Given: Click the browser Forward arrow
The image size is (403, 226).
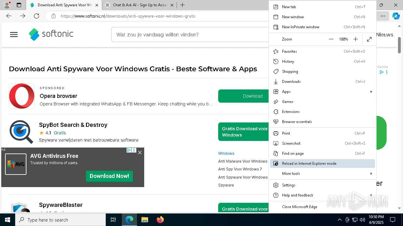Looking at the screenshot, I should [23, 16].
